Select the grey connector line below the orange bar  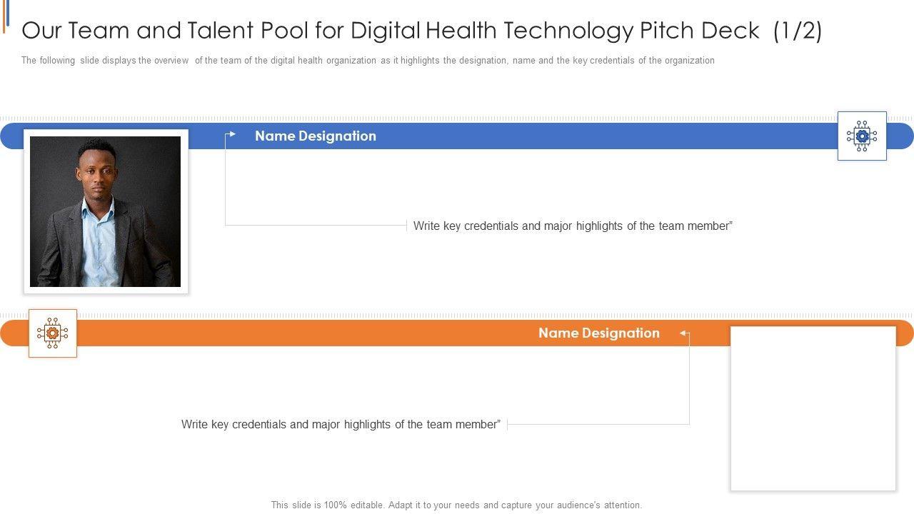[x=600, y=424]
